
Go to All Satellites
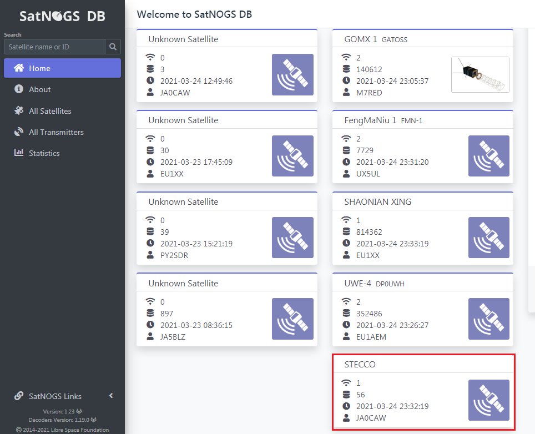(50, 111)
